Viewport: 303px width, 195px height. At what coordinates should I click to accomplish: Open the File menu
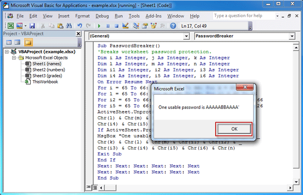coord(20,16)
